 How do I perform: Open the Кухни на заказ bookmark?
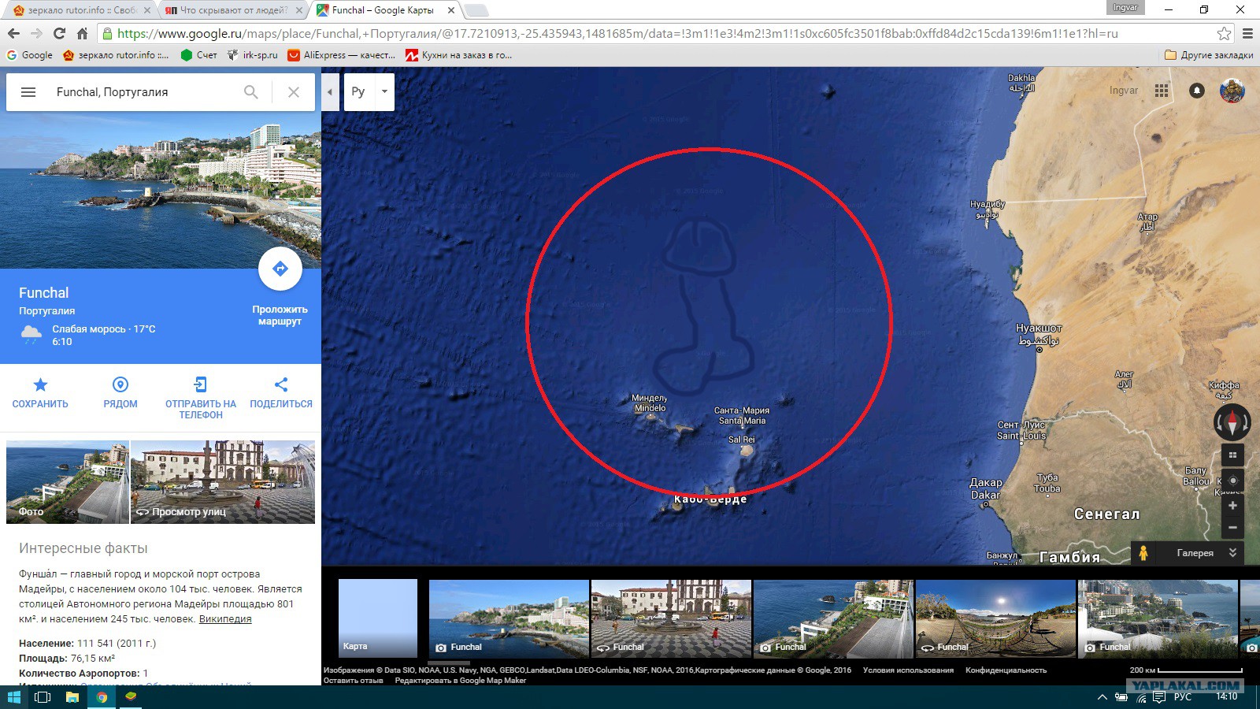(x=459, y=55)
